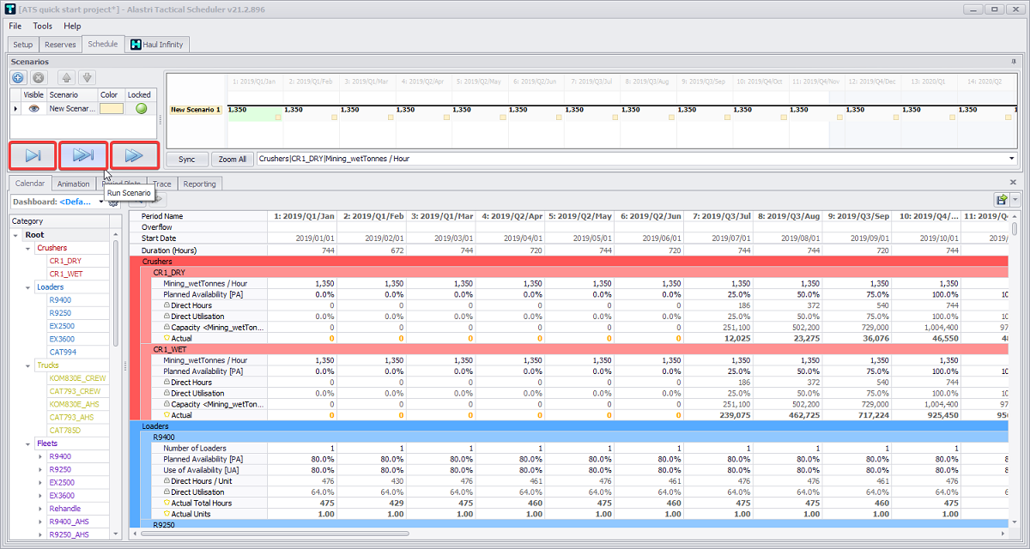Screen dimensions: 1030x549
Task: Collapse the Crushers tree node
Action: click(28, 248)
